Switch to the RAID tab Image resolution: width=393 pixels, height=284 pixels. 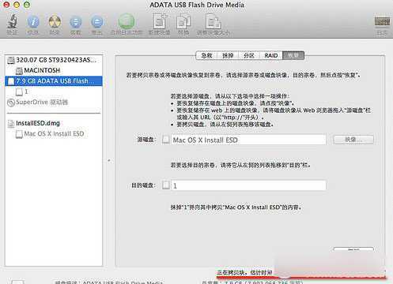(x=271, y=55)
